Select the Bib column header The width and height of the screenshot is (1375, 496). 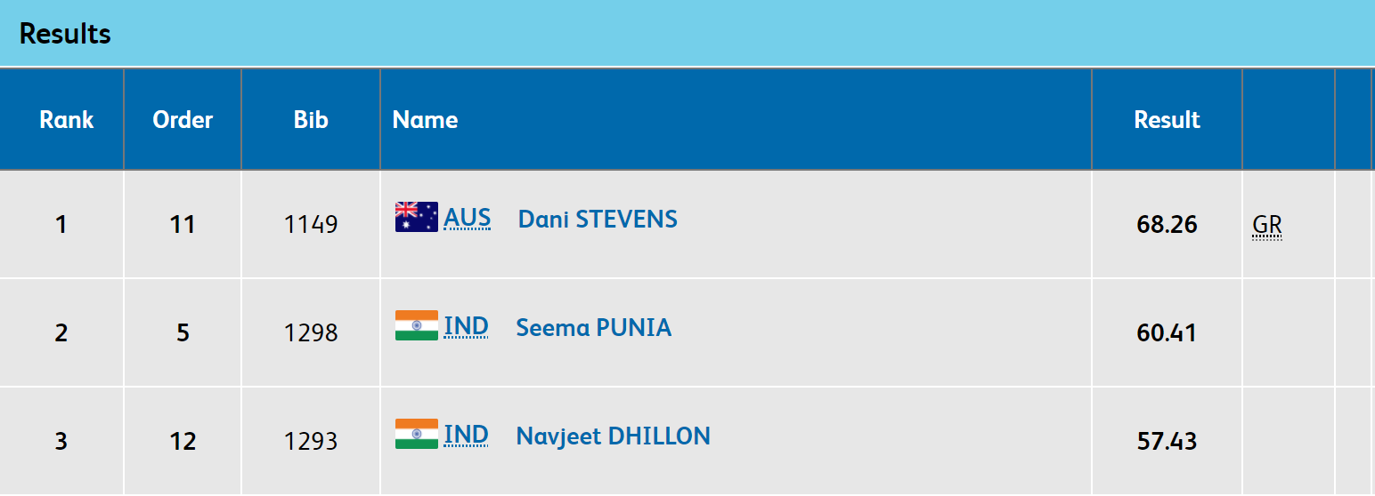[311, 119]
